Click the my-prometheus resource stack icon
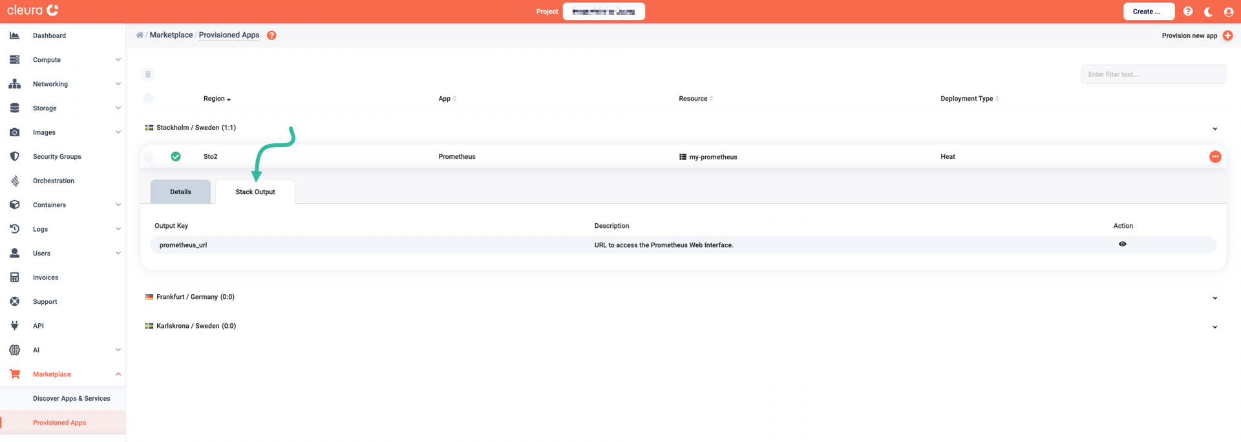 683,157
